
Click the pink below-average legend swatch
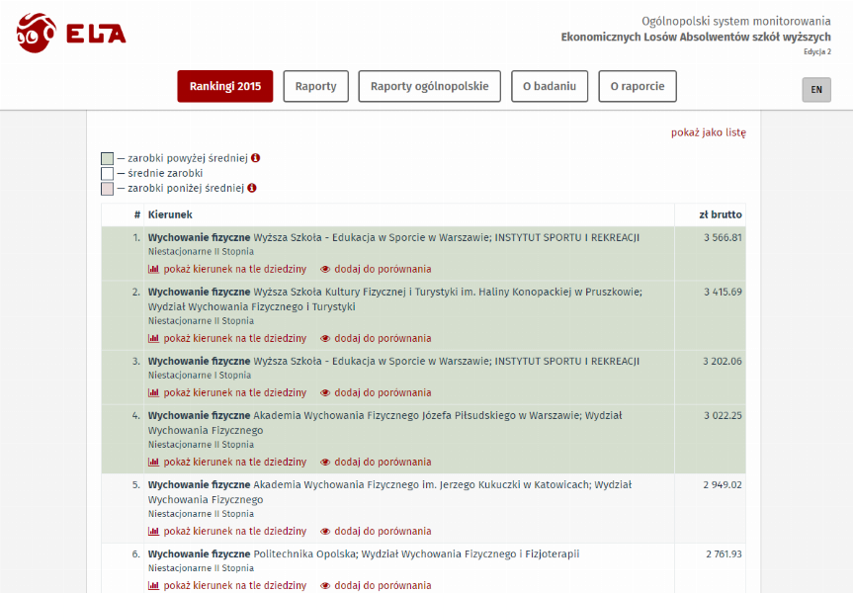[x=108, y=188]
